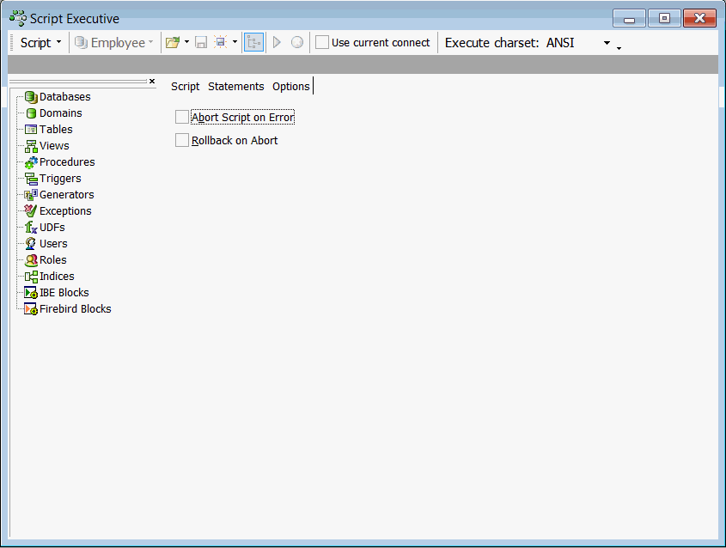Screen dimensions: 726x548
Task: Click the Script Executive window title icon
Action: pyautogui.click(x=18, y=18)
